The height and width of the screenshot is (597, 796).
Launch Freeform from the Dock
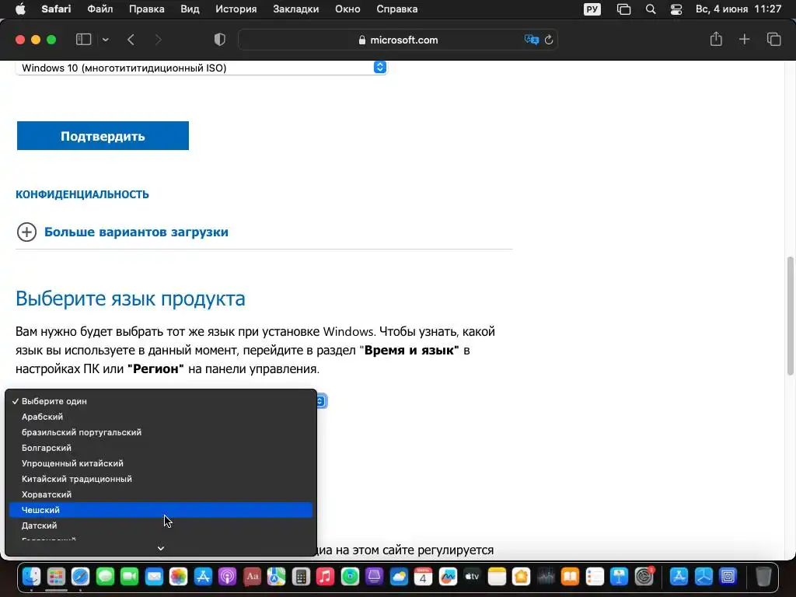pos(448,577)
